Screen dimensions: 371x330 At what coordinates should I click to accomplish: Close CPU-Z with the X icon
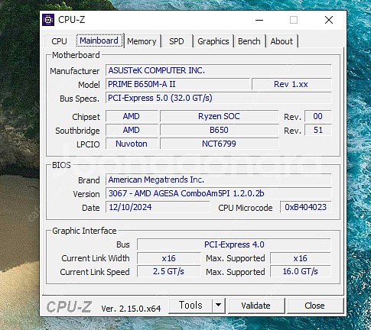click(x=329, y=20)
